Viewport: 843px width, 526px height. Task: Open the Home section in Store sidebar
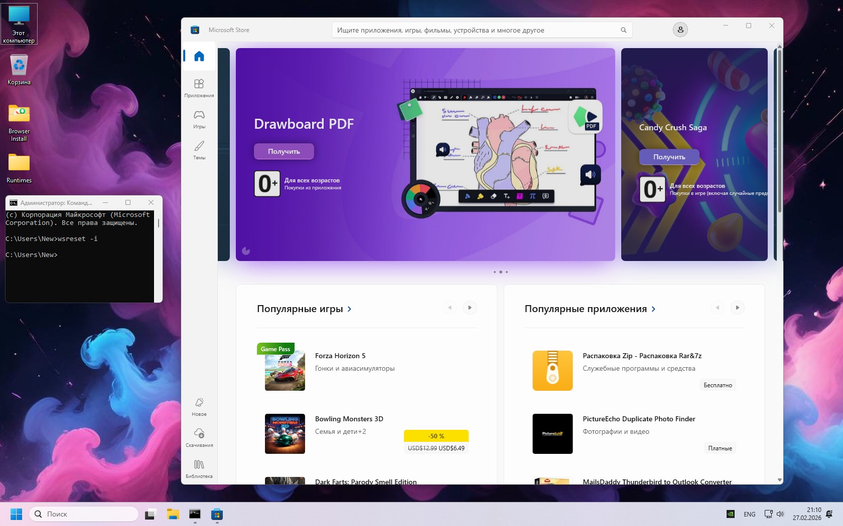[x=199, y=56]
